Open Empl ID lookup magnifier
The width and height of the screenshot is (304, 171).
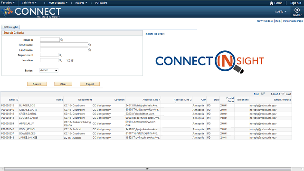(61, 40)
